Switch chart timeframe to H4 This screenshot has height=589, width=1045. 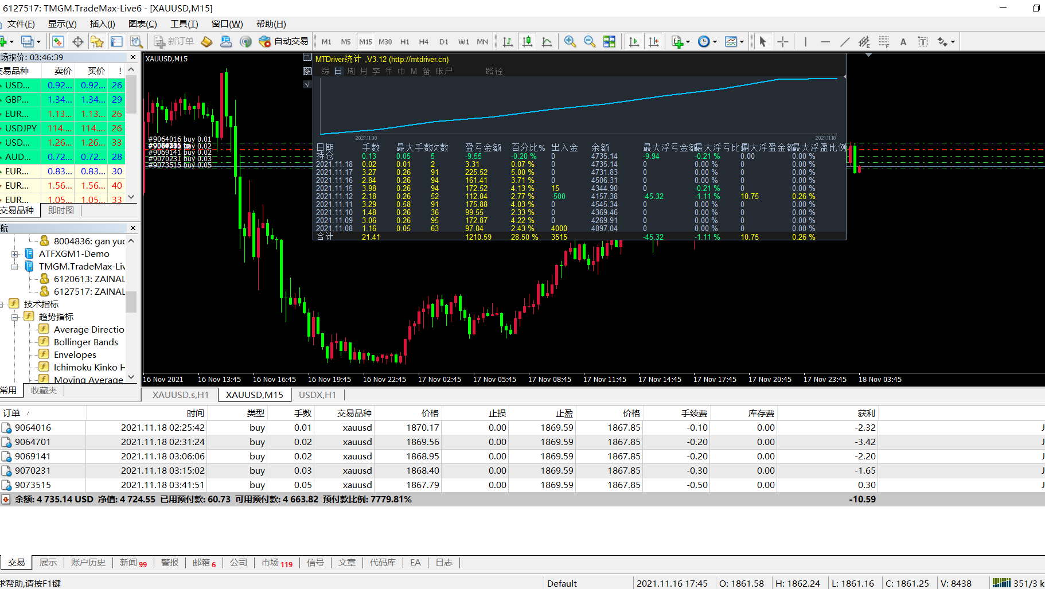[424, 41]
